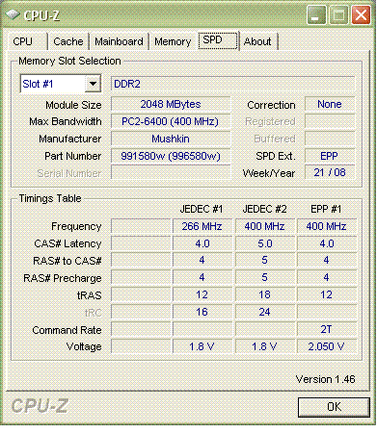
Task: Click the CPU-Z title bar icon
Action: 13,14
